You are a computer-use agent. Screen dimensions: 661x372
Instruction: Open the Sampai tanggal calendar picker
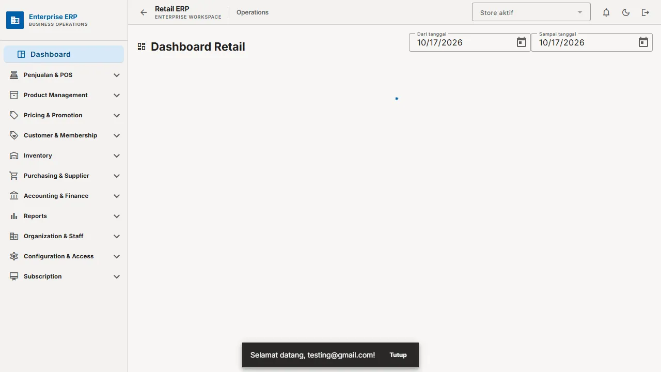[x=643, y=42]
